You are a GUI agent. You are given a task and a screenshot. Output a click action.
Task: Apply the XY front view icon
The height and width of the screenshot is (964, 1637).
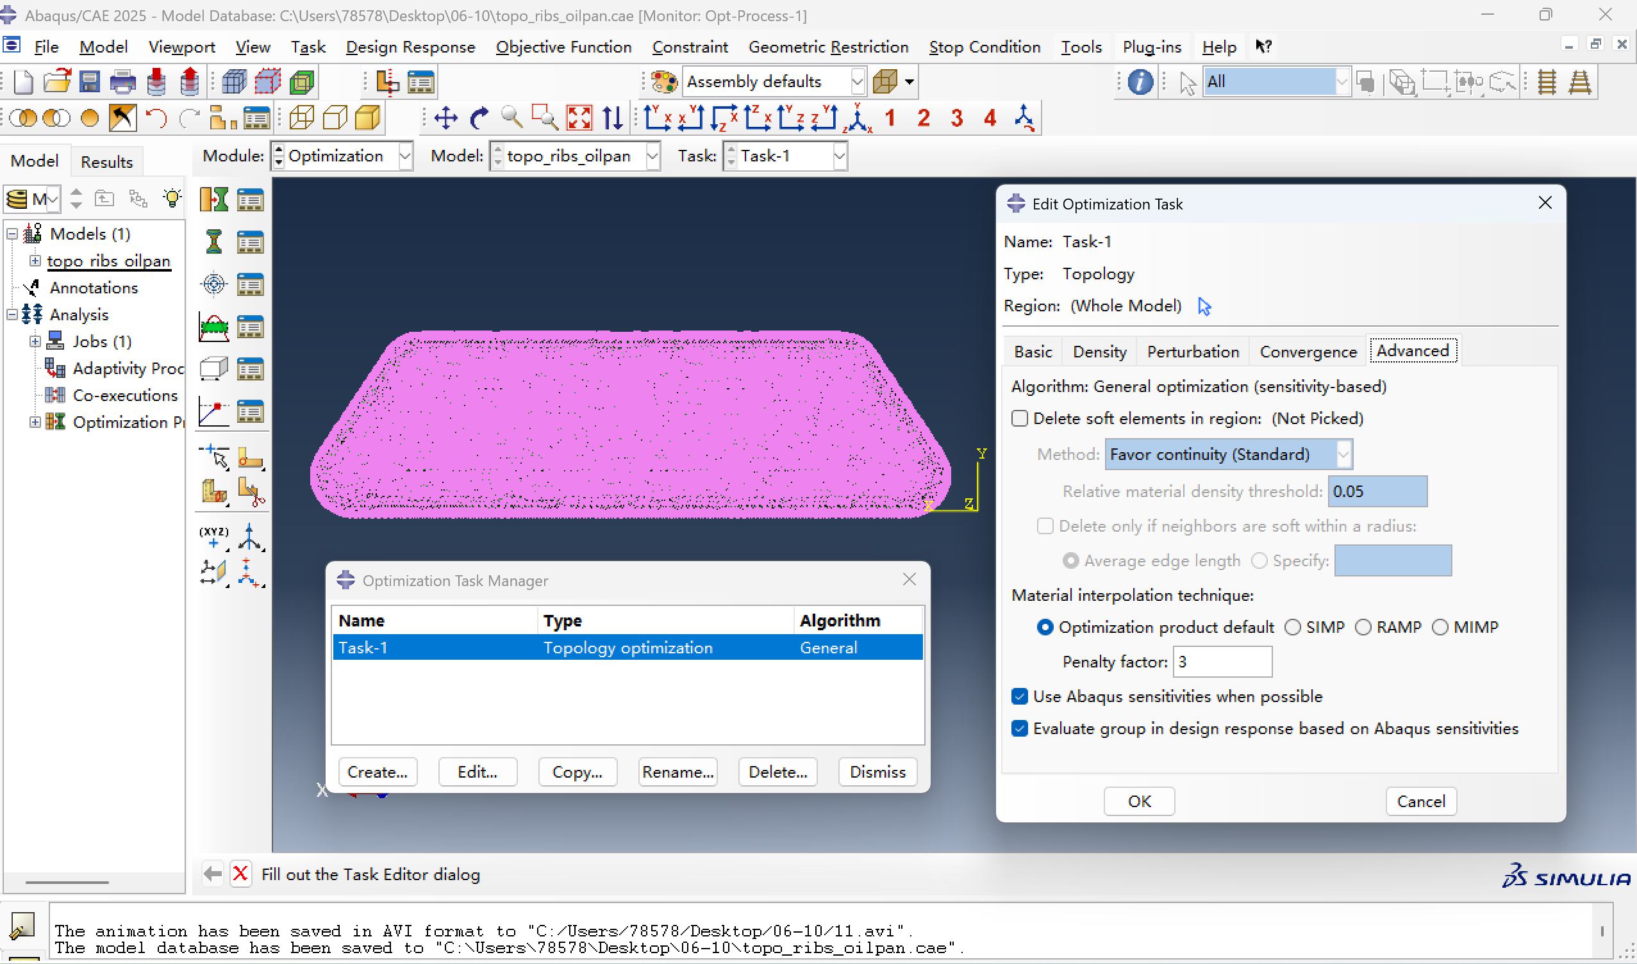(x=658, y=118)
